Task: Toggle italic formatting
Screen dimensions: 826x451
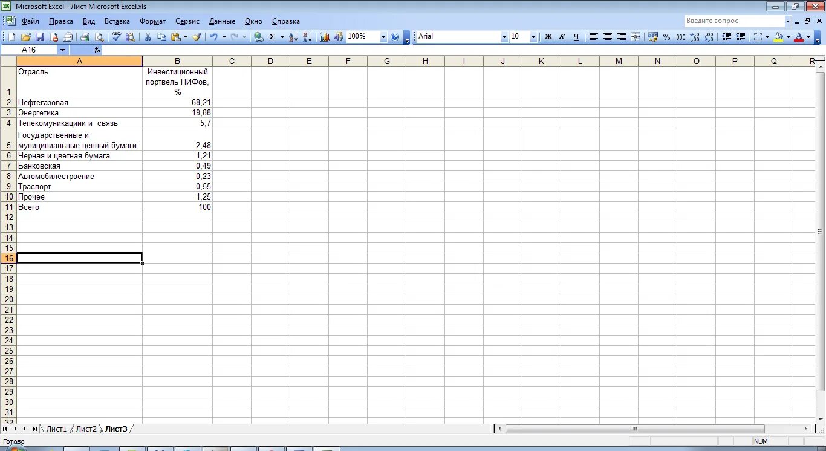Action: [x=561, y=37]
